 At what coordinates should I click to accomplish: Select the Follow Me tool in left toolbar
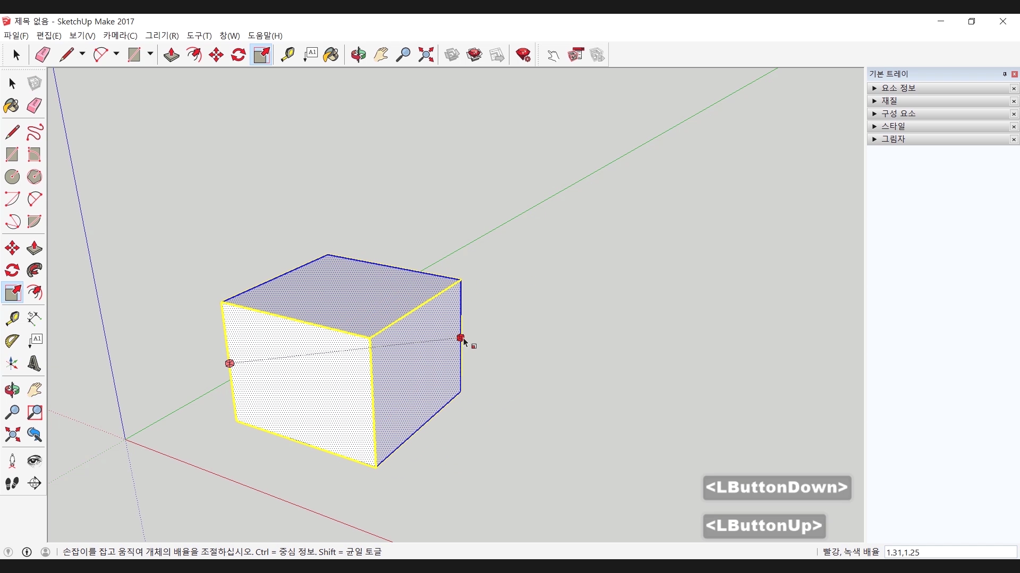click(35, 271)
